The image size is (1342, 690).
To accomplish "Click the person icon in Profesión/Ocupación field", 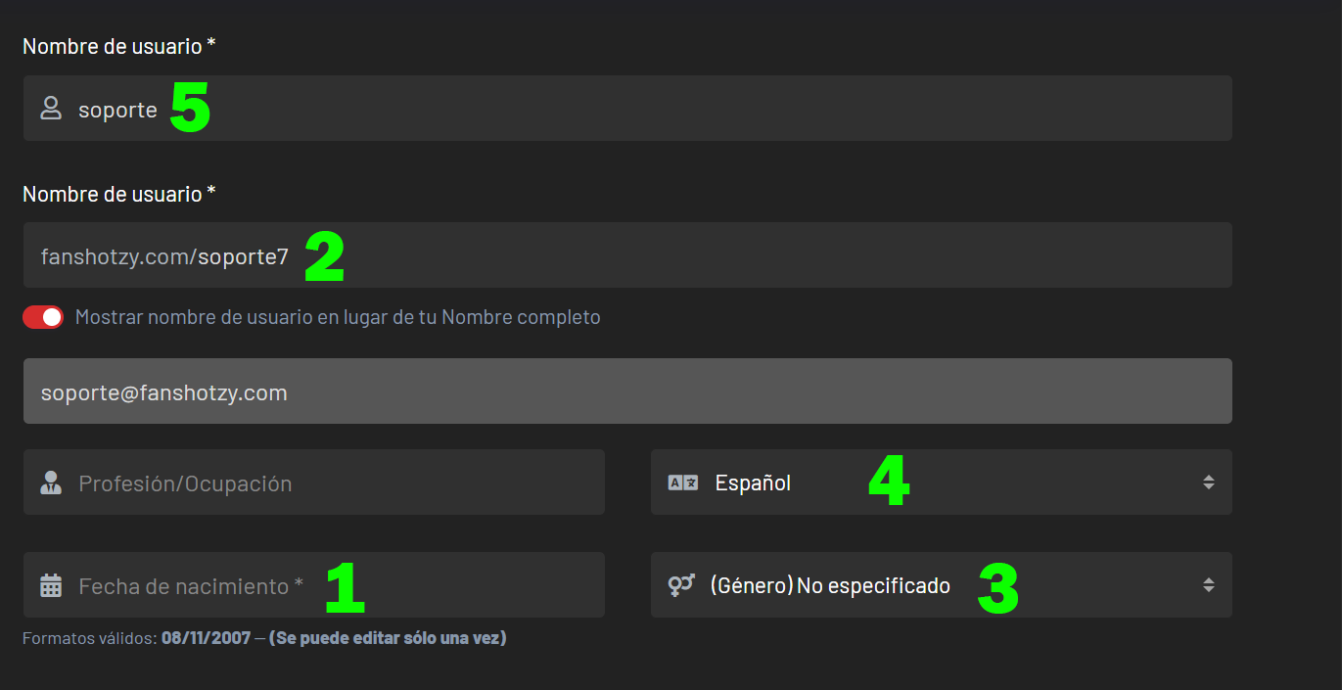I will 51,483.
